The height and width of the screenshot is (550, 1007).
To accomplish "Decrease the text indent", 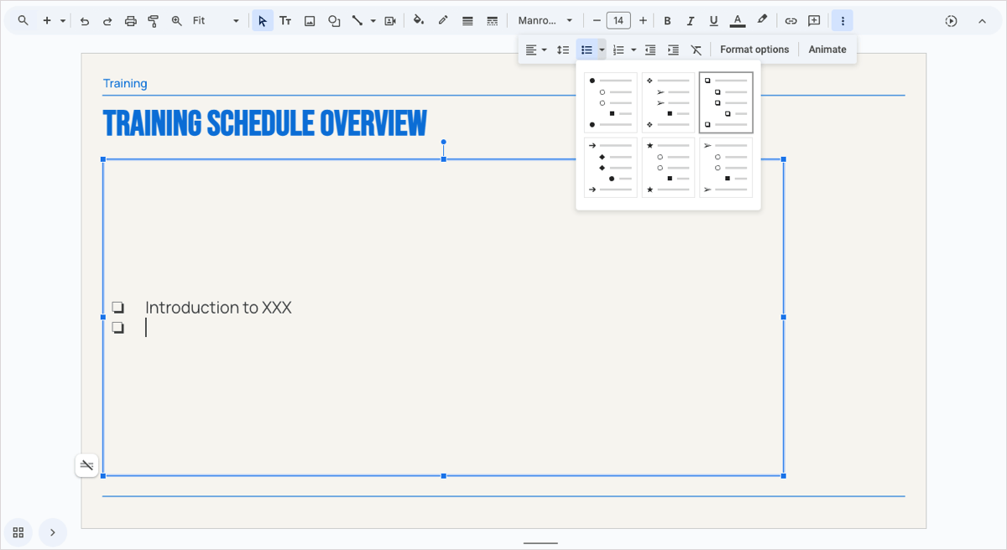I will click(x=650, y=50).
